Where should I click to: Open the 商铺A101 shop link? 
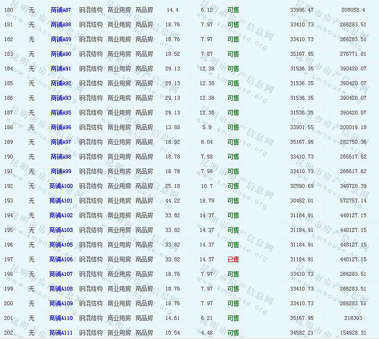pyautogui.click(x=61, y=200)
